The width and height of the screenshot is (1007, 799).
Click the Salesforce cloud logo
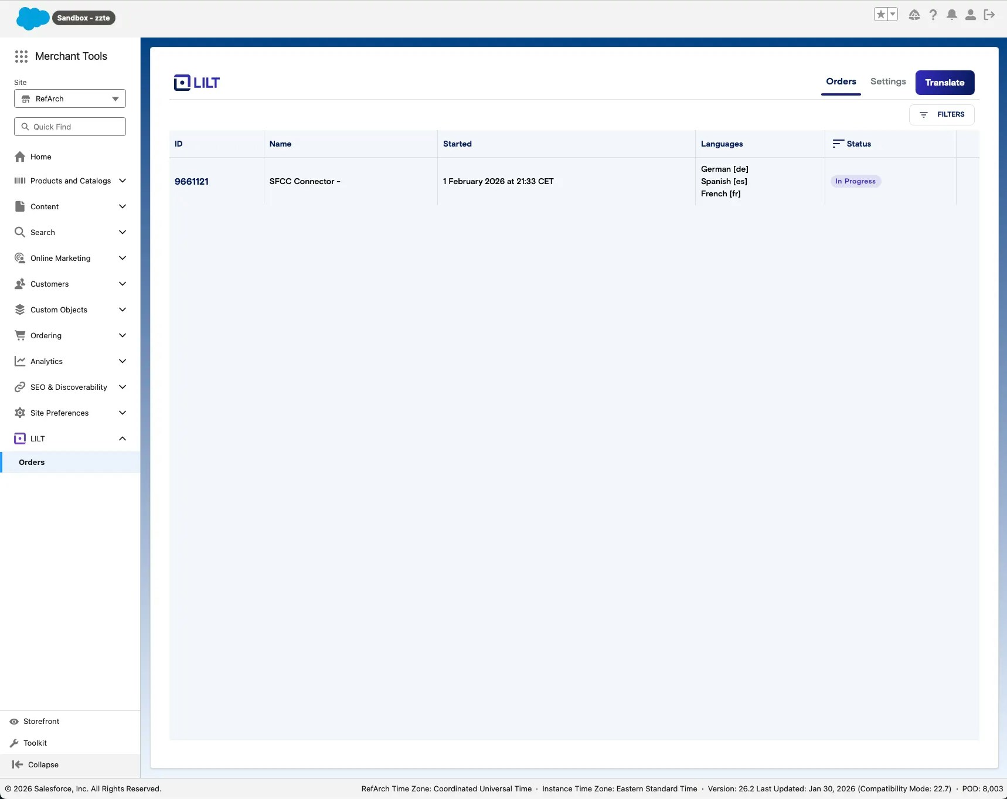(32, 18)
